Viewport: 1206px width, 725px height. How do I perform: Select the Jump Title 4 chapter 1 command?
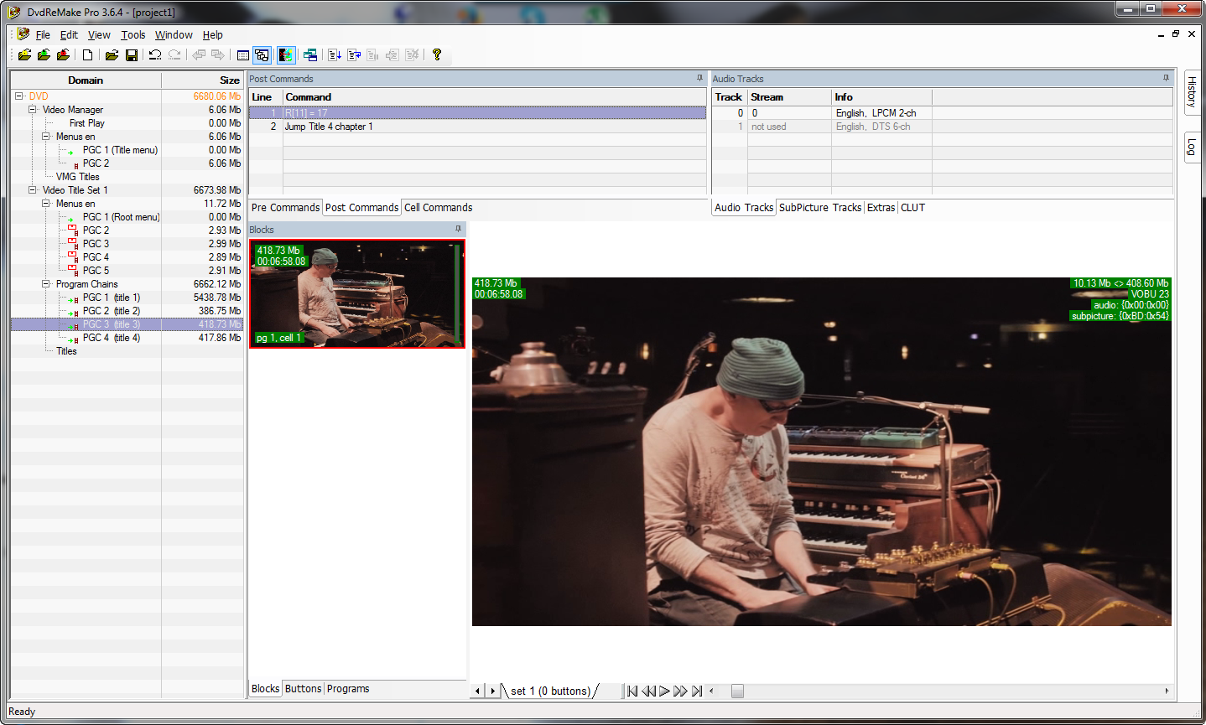pos(329,127)
